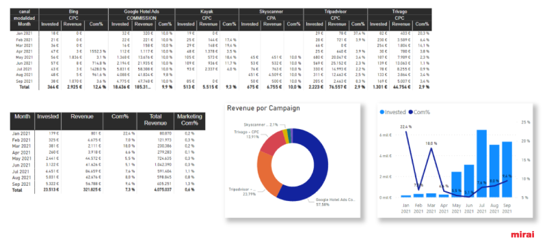
Task: Select the May 2021 invested bar
Action: pos(456,184)
